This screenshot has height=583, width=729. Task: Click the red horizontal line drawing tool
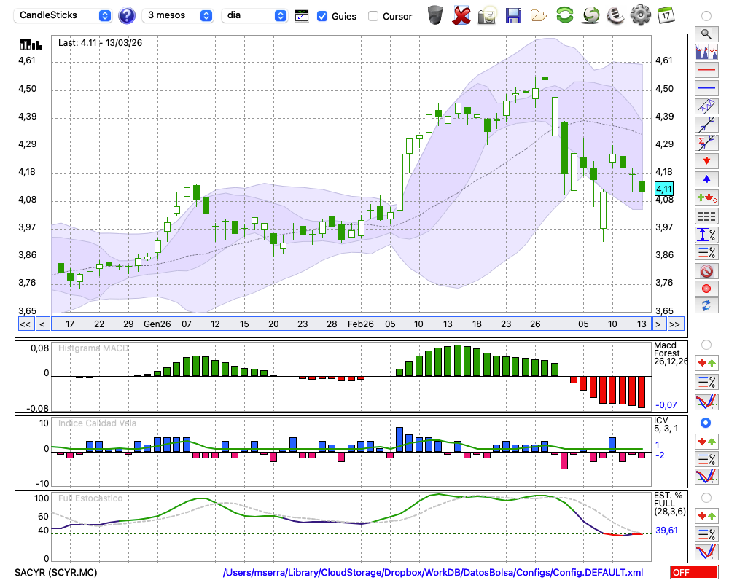[706, 71]
